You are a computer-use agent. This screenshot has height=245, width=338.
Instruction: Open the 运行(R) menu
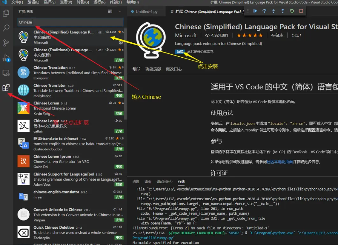pyautogui.click(x=99, y=2)
